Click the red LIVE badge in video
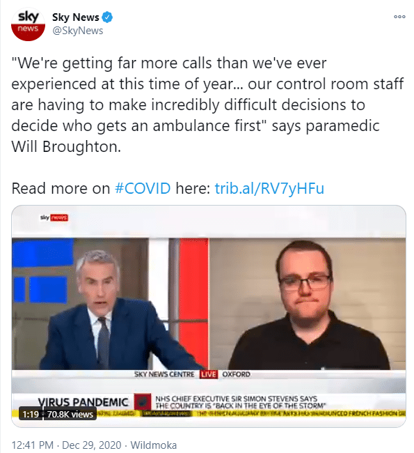This screenshot has height=453, width=414. tap(209, 374)
